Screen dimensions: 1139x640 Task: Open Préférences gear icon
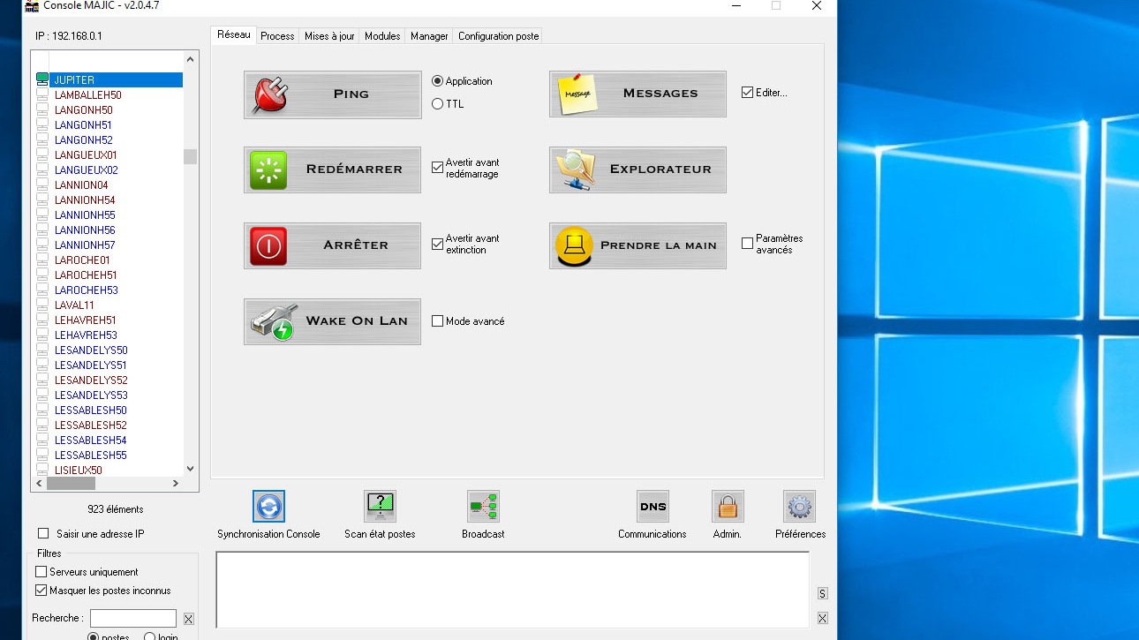click(799, 507)
